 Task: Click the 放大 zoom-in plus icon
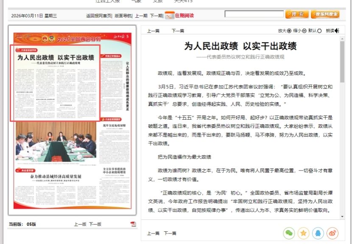pyautogui.click(x=289, y=30)
